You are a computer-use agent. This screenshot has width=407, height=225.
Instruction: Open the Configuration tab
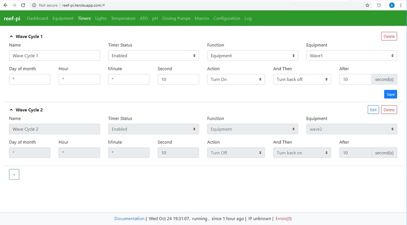coord(227,18)
